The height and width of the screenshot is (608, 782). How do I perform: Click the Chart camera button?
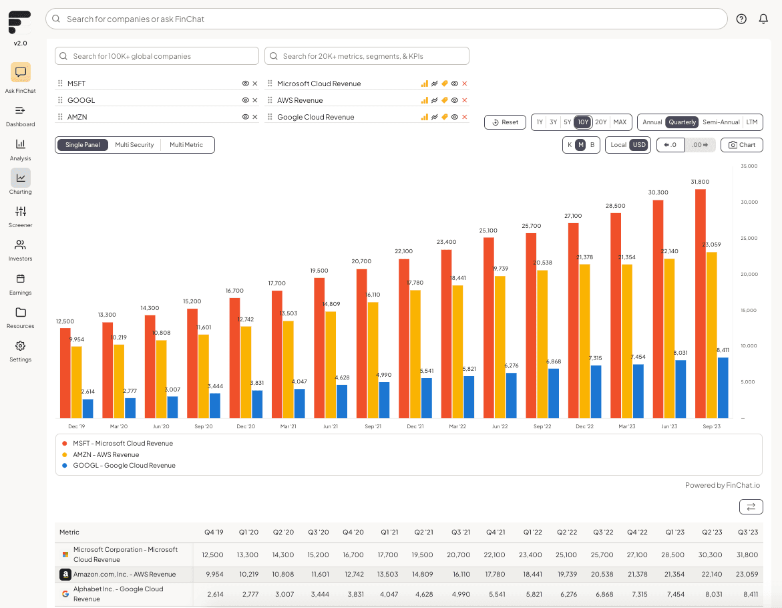[x=742, y=145]
